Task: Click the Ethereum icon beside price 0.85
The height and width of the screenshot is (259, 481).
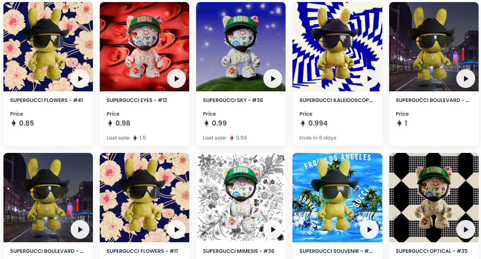Action: click(x=14, y=123)
